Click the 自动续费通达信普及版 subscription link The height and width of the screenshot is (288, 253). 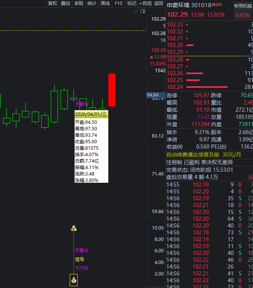193,155
